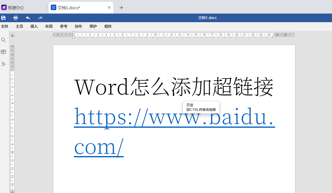Open the 文件 menu
Viewport: 332px width, 193px height.
point(5,26)
